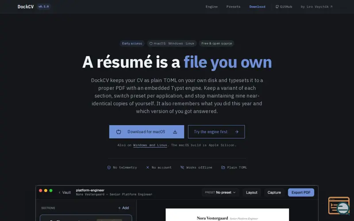Click external-link arrow after Leo Vaychik
This screenshot has width=354, height=221.
(331, 7)
